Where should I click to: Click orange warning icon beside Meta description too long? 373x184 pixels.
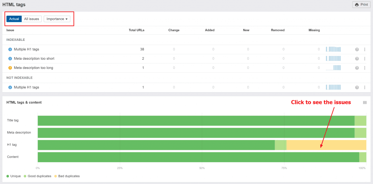coord(10,68)
